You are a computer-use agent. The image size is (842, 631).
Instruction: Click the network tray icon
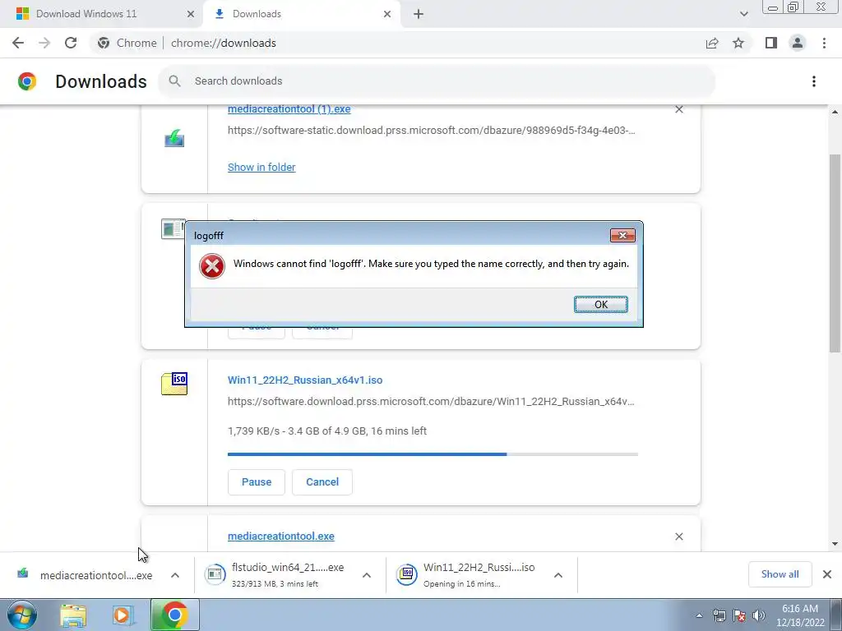[x=719, y=615]
